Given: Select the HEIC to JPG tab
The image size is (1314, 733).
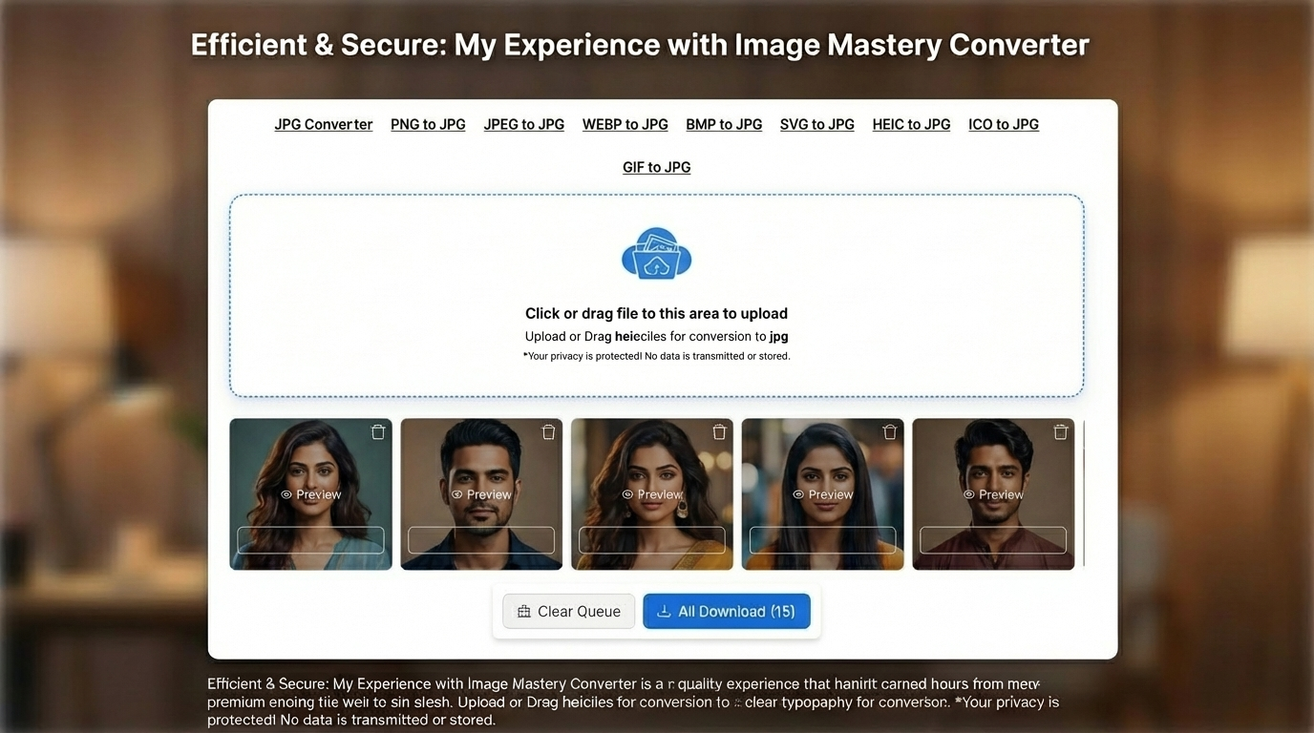Looking at the screenshot, I should (x=910, y=124).
